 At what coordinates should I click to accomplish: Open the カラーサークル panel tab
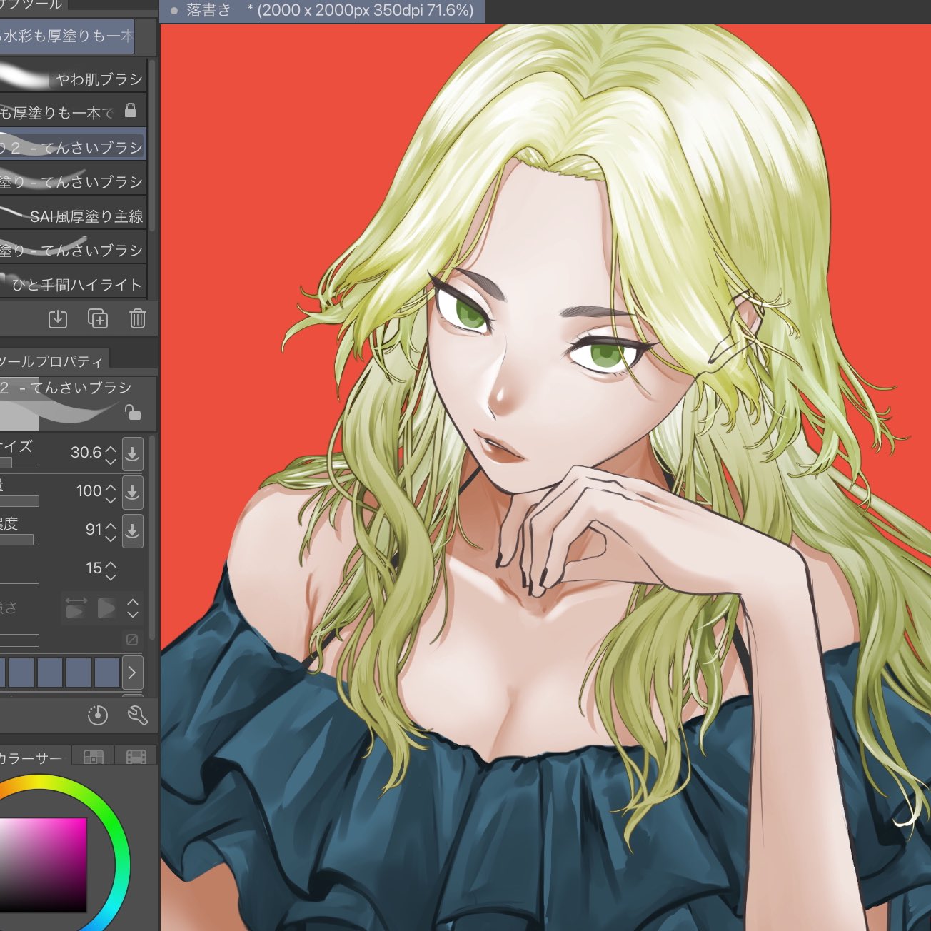click(34, 758)
